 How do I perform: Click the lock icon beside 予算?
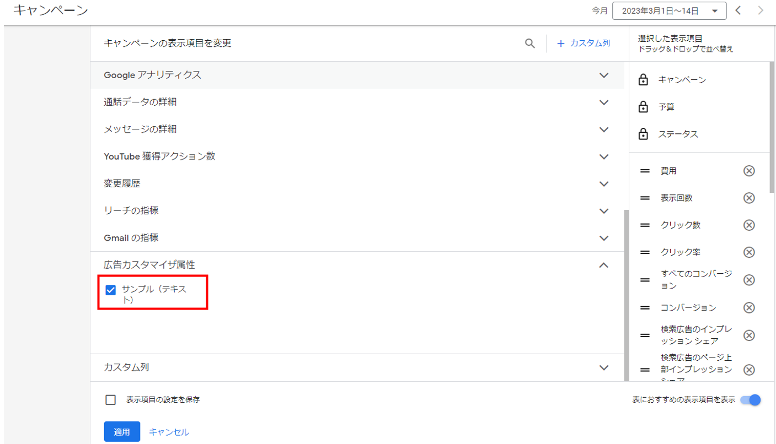tap(643, 107)
